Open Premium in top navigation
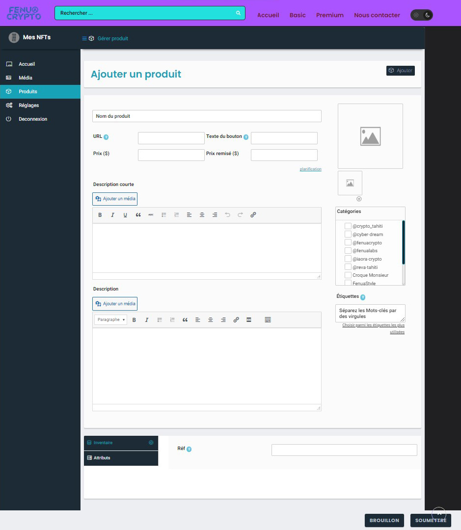461x530 pixels. coord(330,15)
